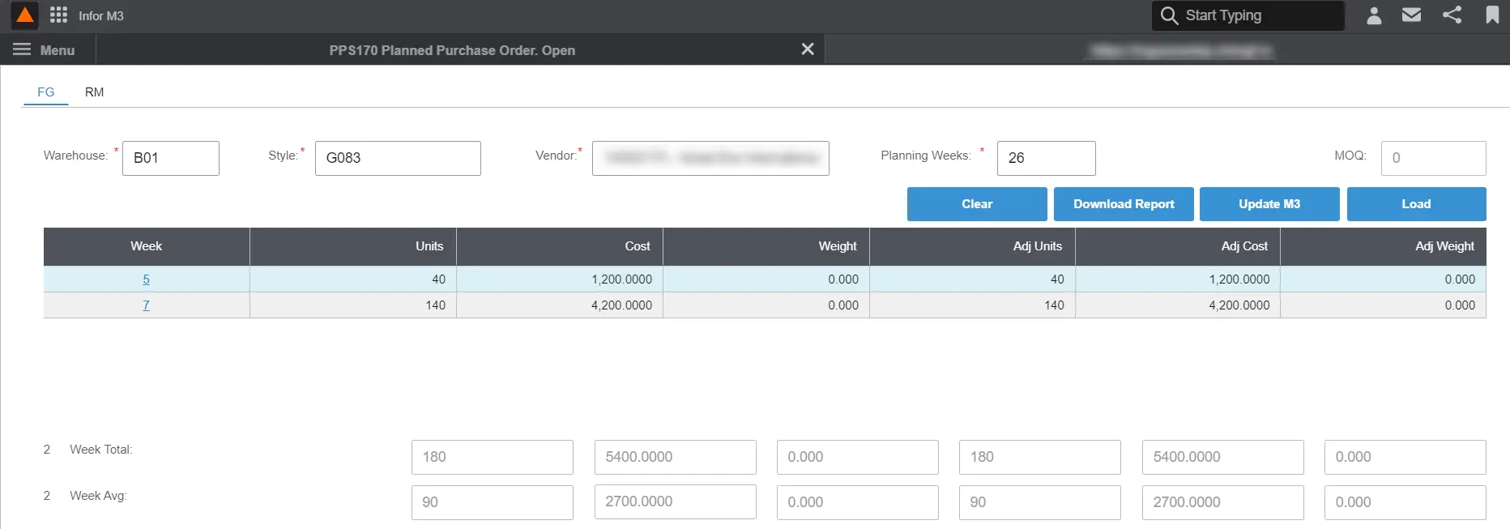Open the mail inbox icon
The height and width of the screenshot is (529, 1510).
tap(1411, 15)
